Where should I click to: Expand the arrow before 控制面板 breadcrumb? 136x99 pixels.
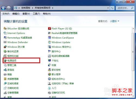[19, 8]
